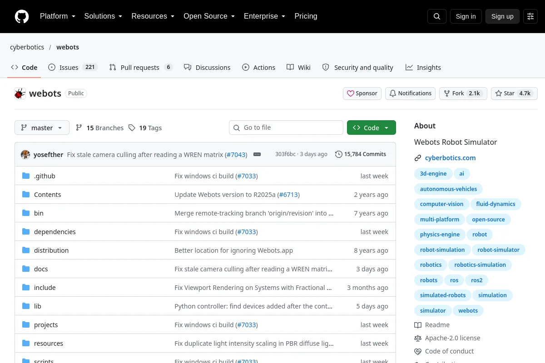View the 15,784 Commits history
Image resolution: width=545 pixels, height=363 pixels.
tap(361, 154)
